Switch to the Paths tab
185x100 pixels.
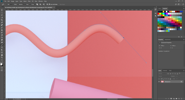click(170, 71)
